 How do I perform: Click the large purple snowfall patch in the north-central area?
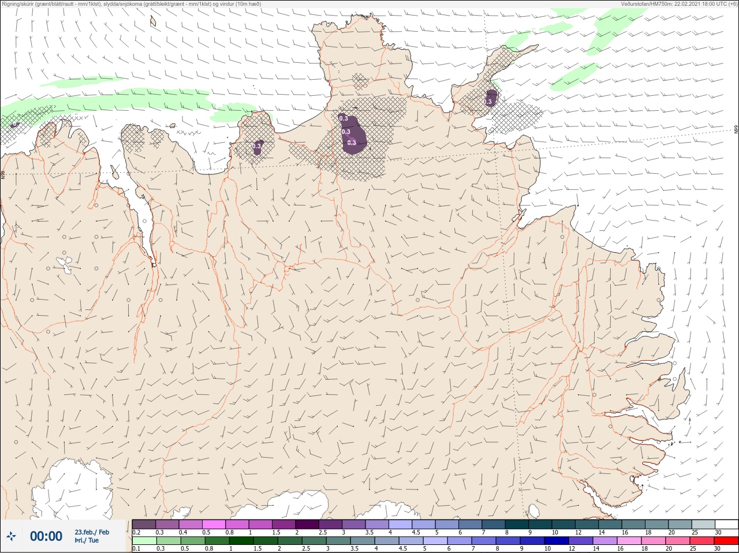[x=353, y=134]
